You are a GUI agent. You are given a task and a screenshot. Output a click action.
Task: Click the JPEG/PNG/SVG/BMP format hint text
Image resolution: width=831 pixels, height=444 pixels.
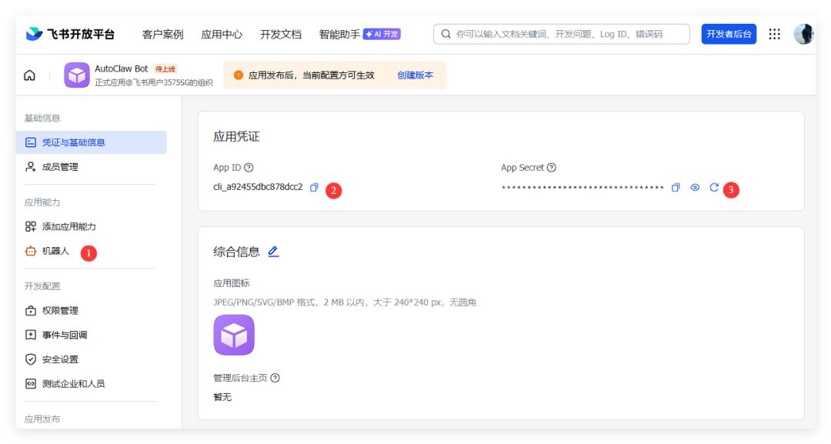[x=345, y=302]
